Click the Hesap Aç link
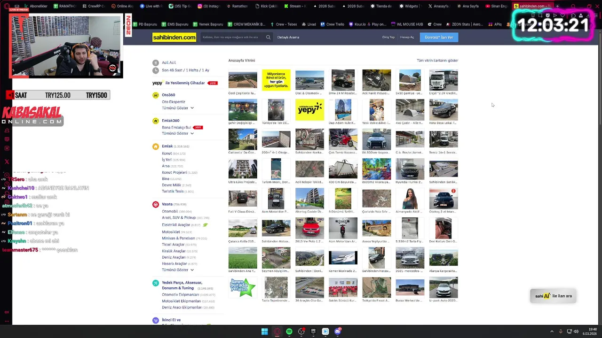602x338 pixels. (x=407, y=37)
